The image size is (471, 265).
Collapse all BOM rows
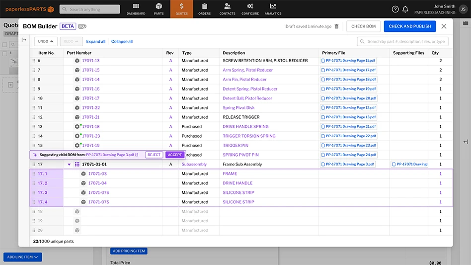(x=122, y=42)
